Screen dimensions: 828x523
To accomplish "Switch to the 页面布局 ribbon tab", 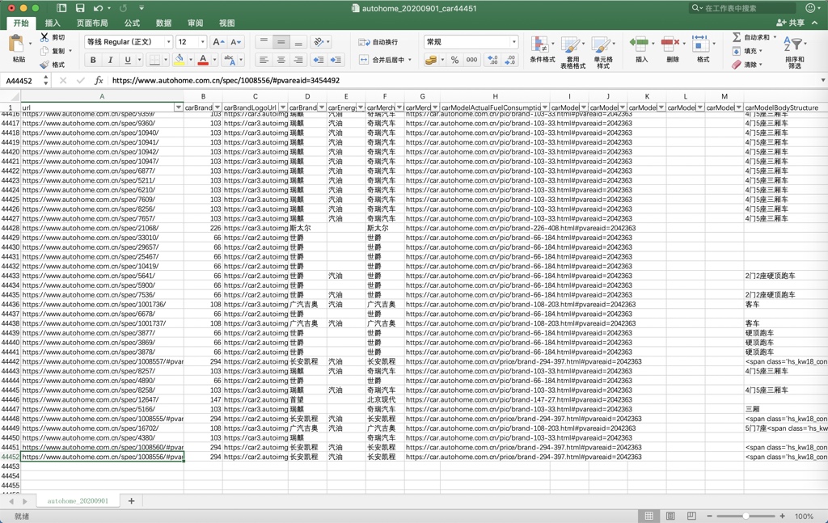I will coord(92,23).
